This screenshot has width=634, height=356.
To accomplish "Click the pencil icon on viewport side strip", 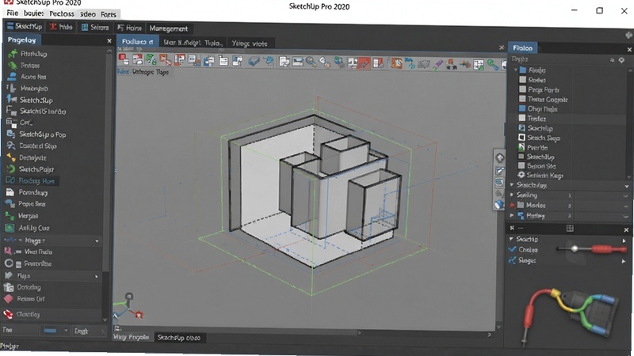I will pyautogui.click(x=500, y=171).
